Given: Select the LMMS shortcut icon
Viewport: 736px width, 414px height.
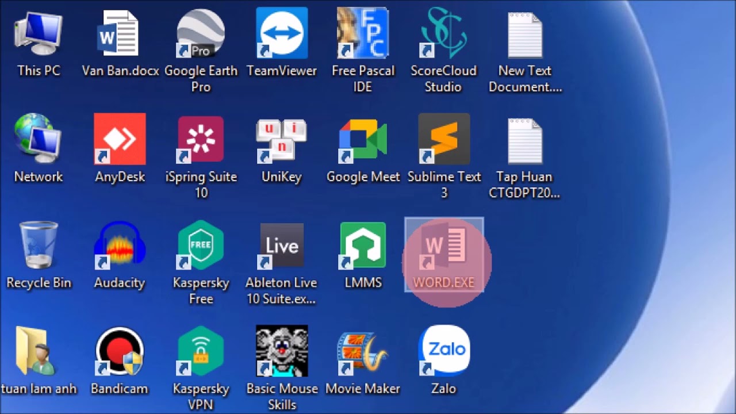Looking at the screenshot, I should click(363, 255).
